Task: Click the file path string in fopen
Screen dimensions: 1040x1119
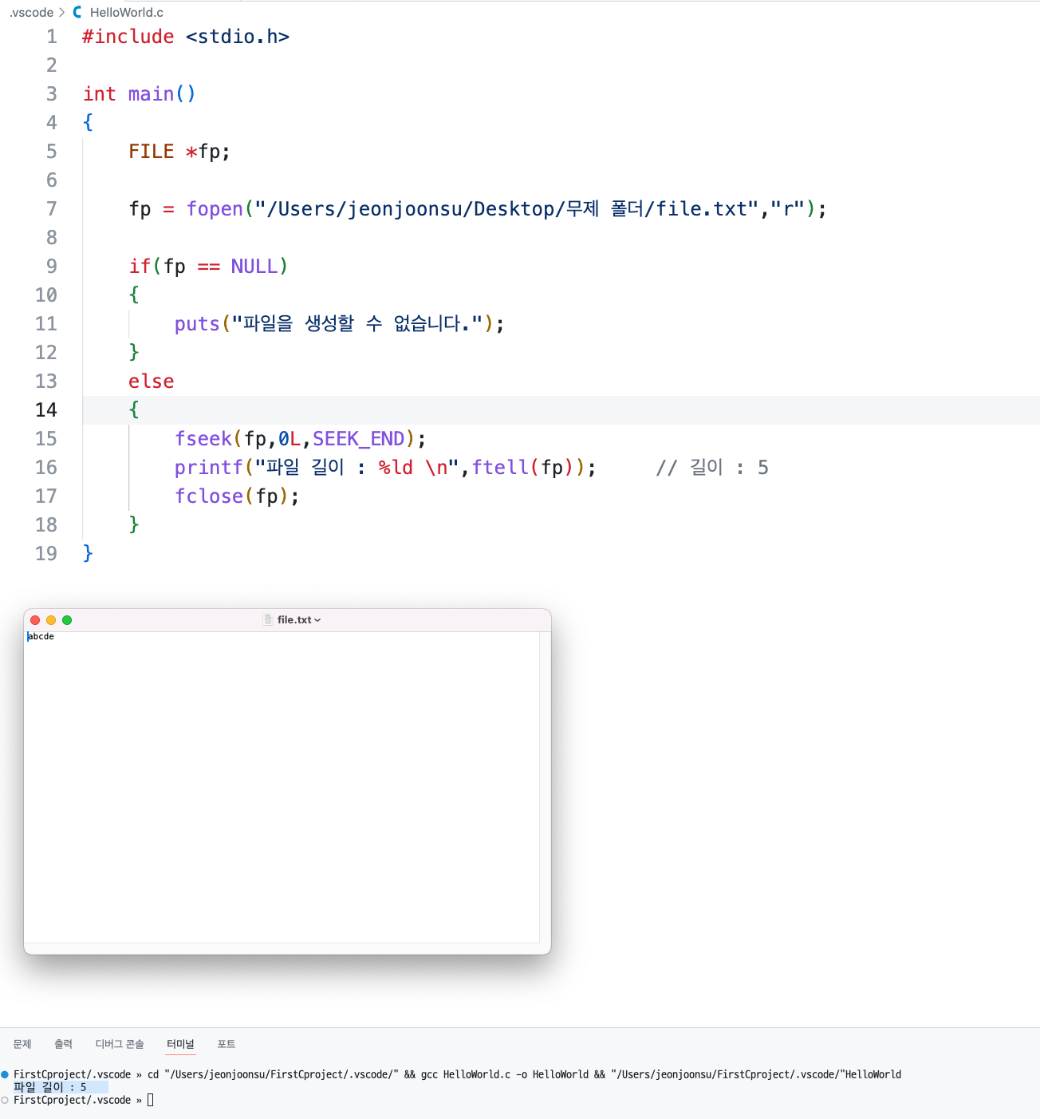Action: (x=506, y=209)
